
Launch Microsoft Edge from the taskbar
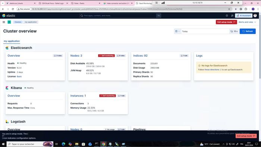(63, 144)
